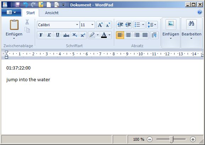Image resolution: width=205 pixels, height=145 pixels.
Task: Click the Save floppy disk icon
Action: pyautogui.click(x=17, y=5)
